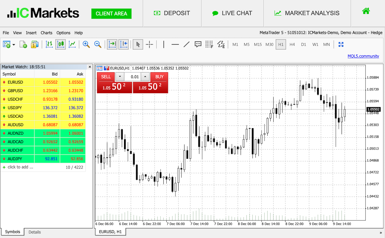
Task: Open the Fibonacci retracement tool
Action: point(209,44)
